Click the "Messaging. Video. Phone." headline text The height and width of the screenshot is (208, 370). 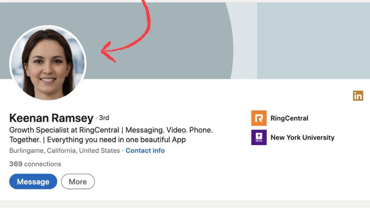(x=169, y=130)
